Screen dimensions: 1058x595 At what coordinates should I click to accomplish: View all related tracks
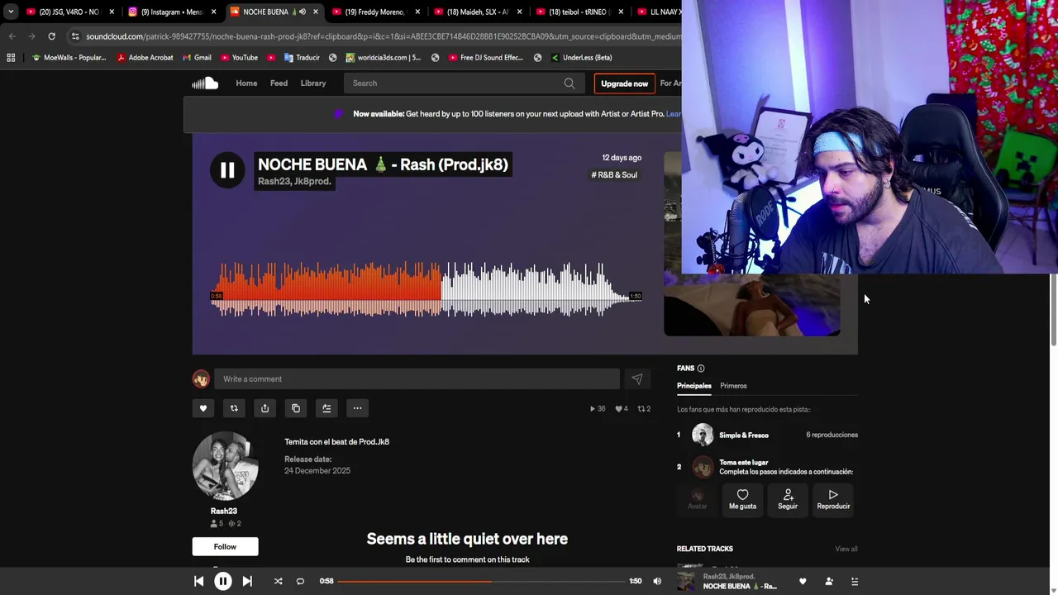(846, 549)
